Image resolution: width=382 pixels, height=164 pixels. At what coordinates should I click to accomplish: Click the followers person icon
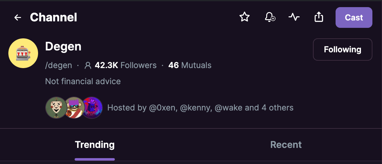tap(88, 65)
